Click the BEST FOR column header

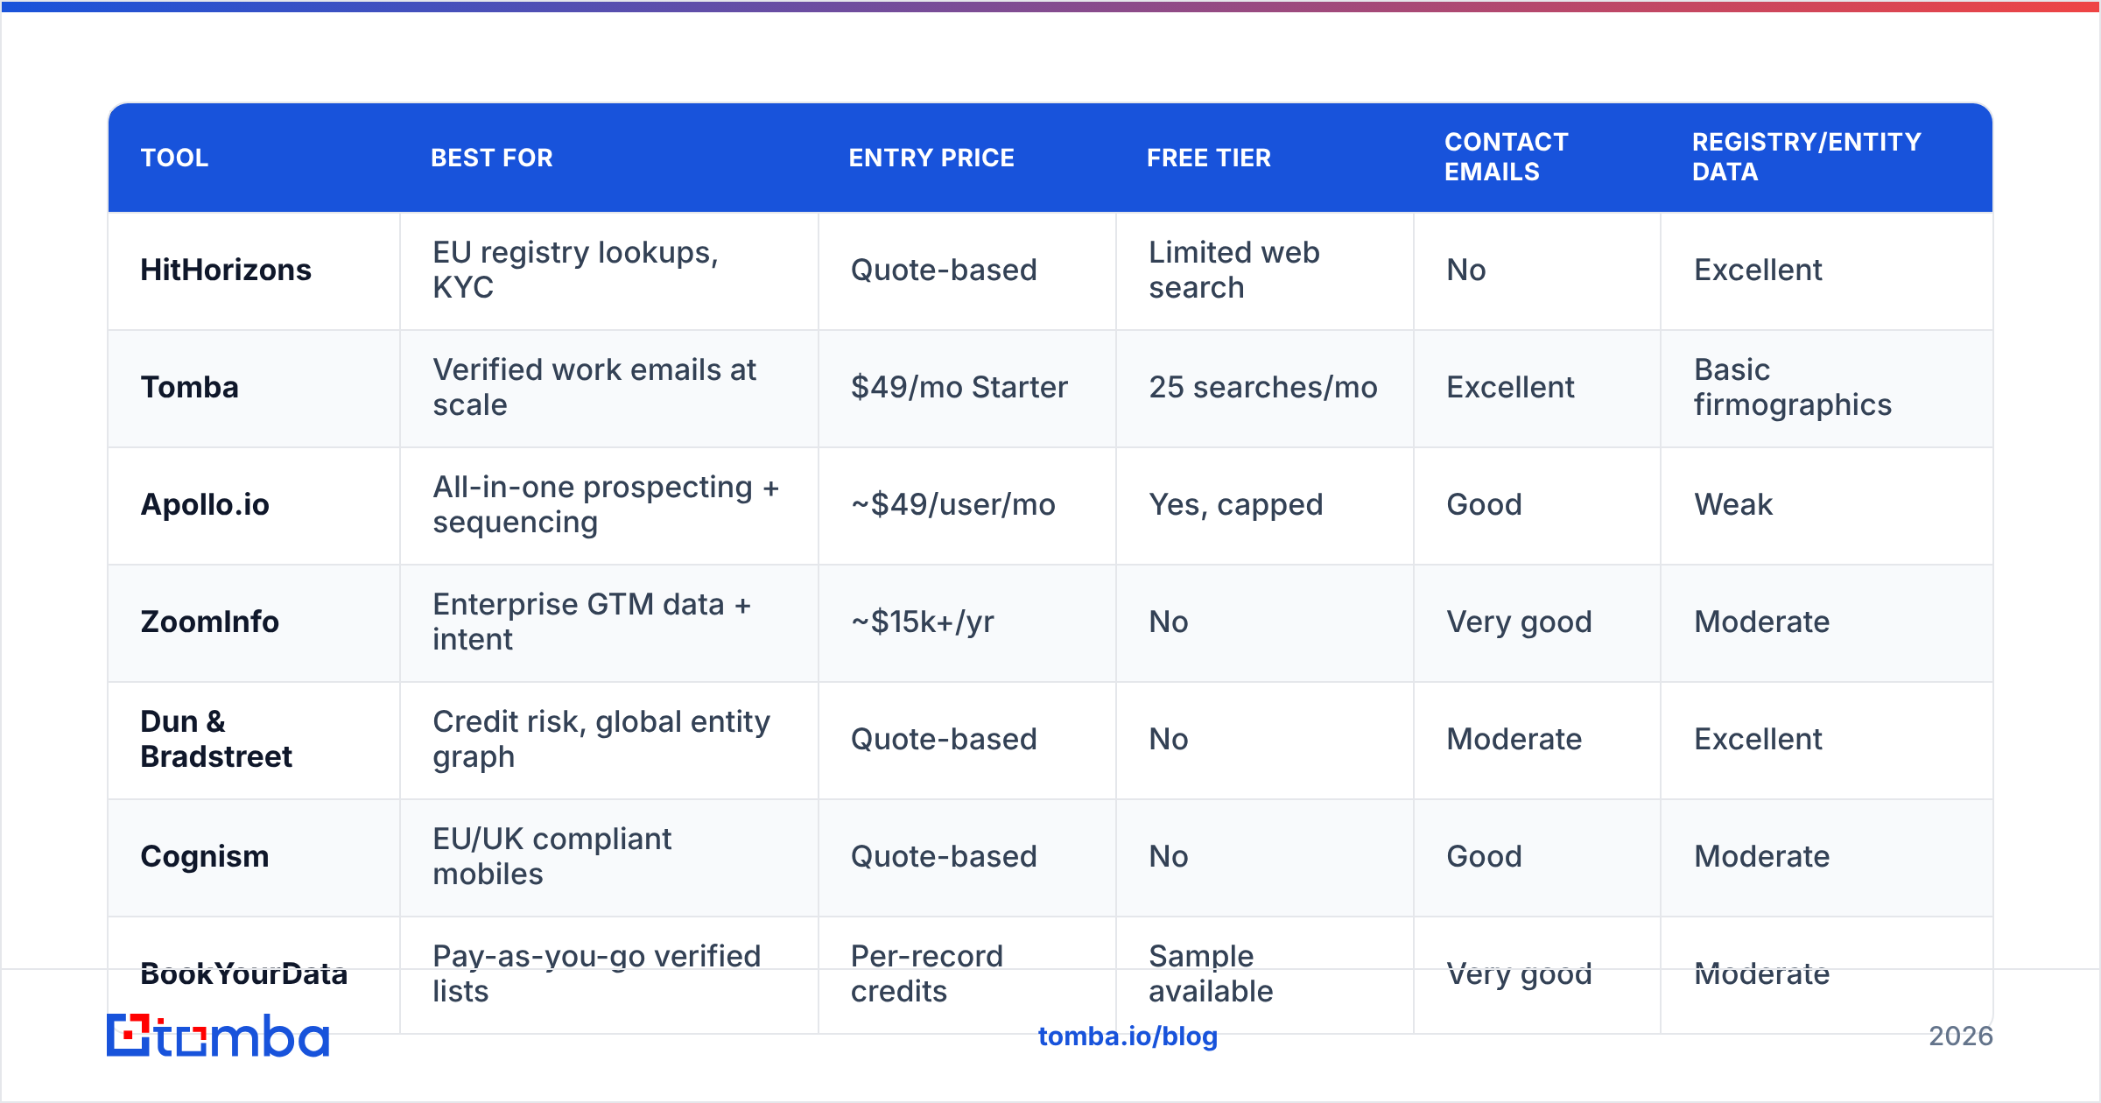point(492,158)
